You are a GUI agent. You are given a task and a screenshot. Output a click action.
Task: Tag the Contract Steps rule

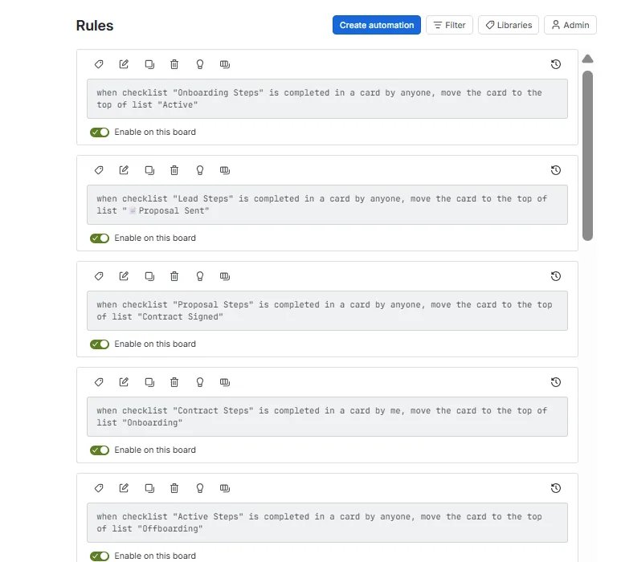click(99, 382)
